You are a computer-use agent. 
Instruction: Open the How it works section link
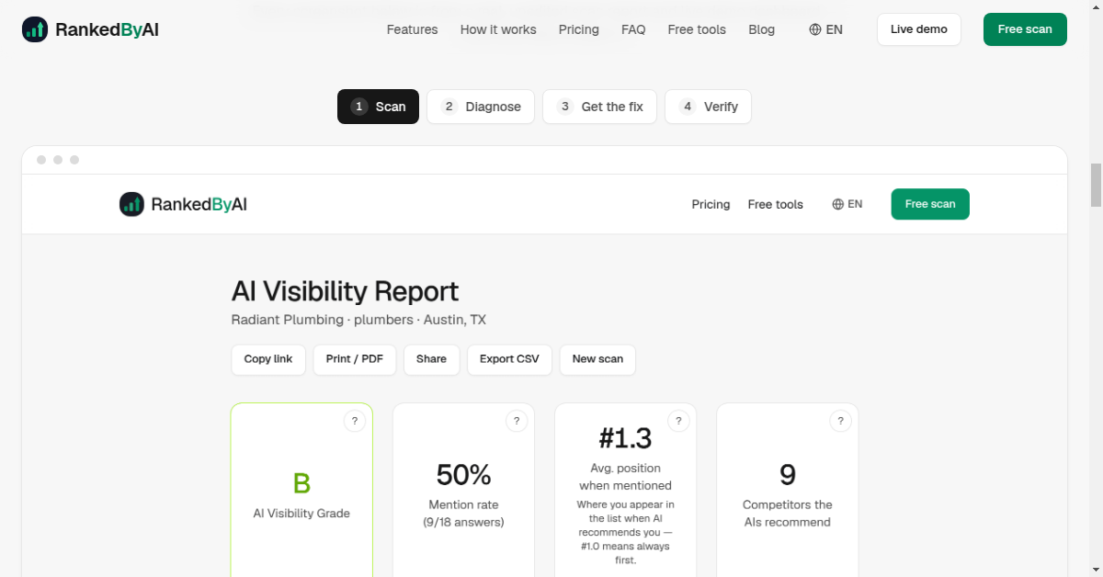point(498,29)
